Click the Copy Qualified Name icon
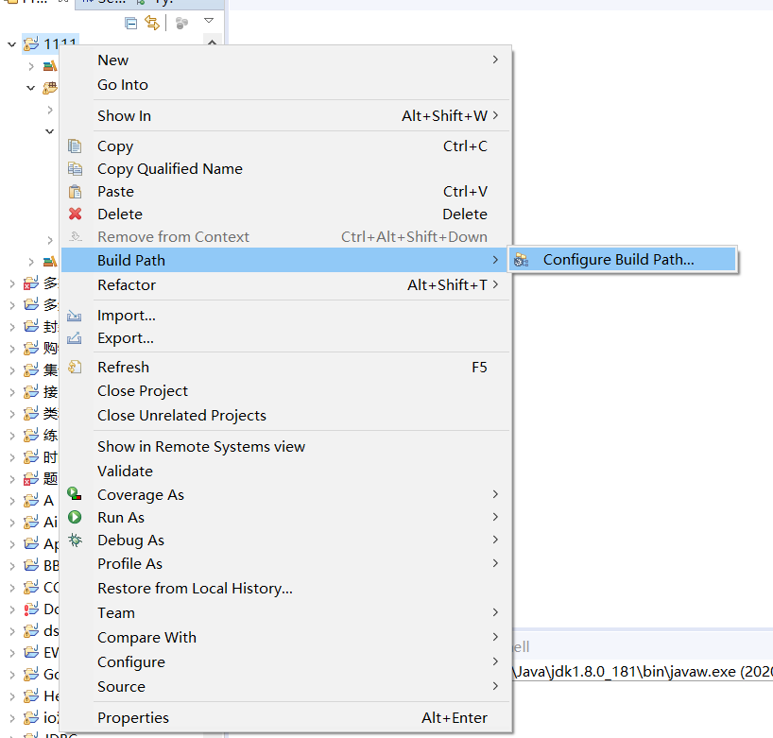The image size is (773, 738). [75, 168]
